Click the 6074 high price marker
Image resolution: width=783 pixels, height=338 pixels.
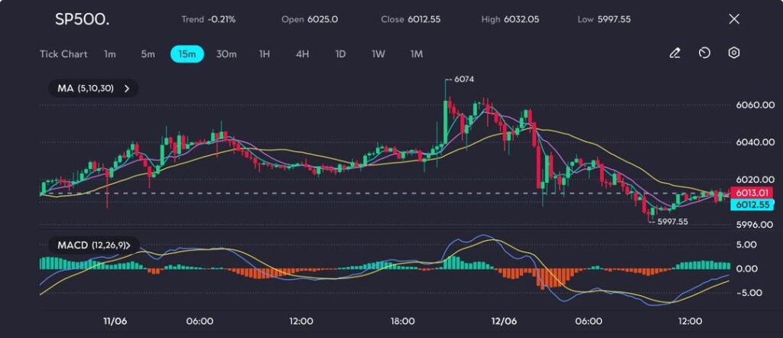click(463, 79)
